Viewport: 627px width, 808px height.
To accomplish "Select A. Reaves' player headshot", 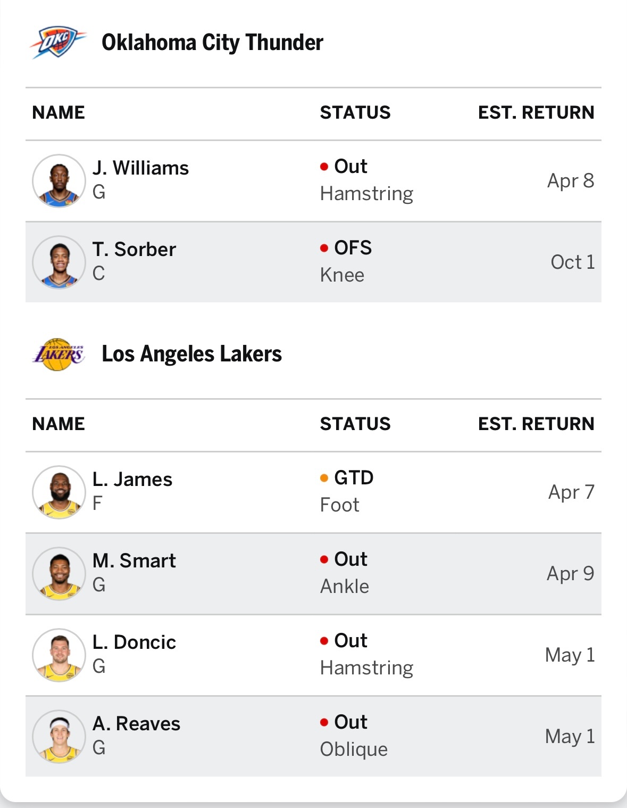I will point(59,737).
